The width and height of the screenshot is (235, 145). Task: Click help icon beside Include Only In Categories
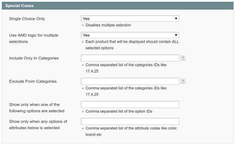(x=183, y=58)
